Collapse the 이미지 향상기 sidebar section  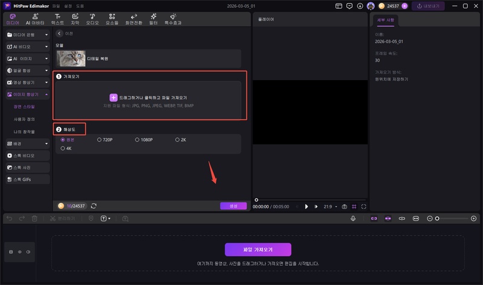tap(28, 95)
